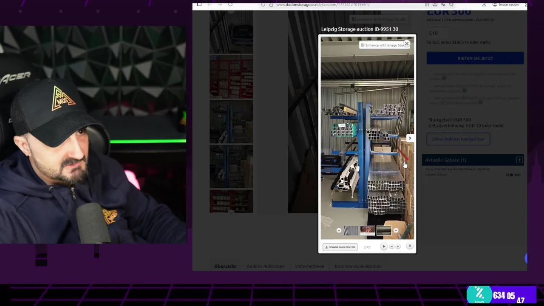This screenshot has height=306, width=544.
Task: Click the Download Photo button
Action: pos(340,247)
